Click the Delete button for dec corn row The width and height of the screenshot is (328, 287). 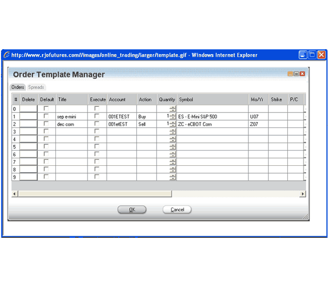pyautogui.click(x=28, y=124)
